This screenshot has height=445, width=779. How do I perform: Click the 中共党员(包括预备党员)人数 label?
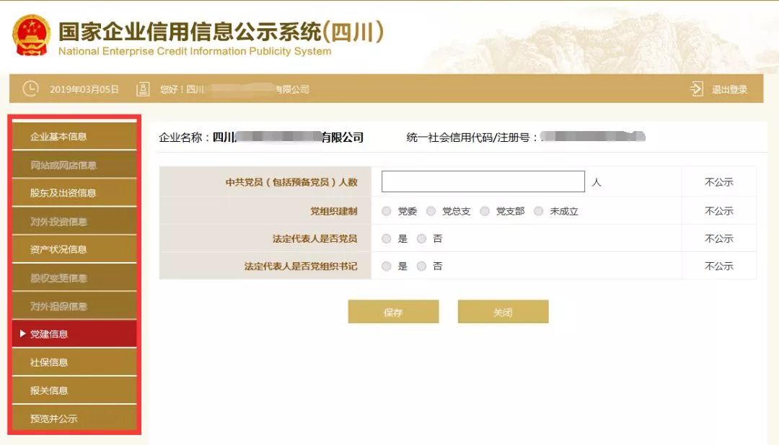[x=291, y=182]
